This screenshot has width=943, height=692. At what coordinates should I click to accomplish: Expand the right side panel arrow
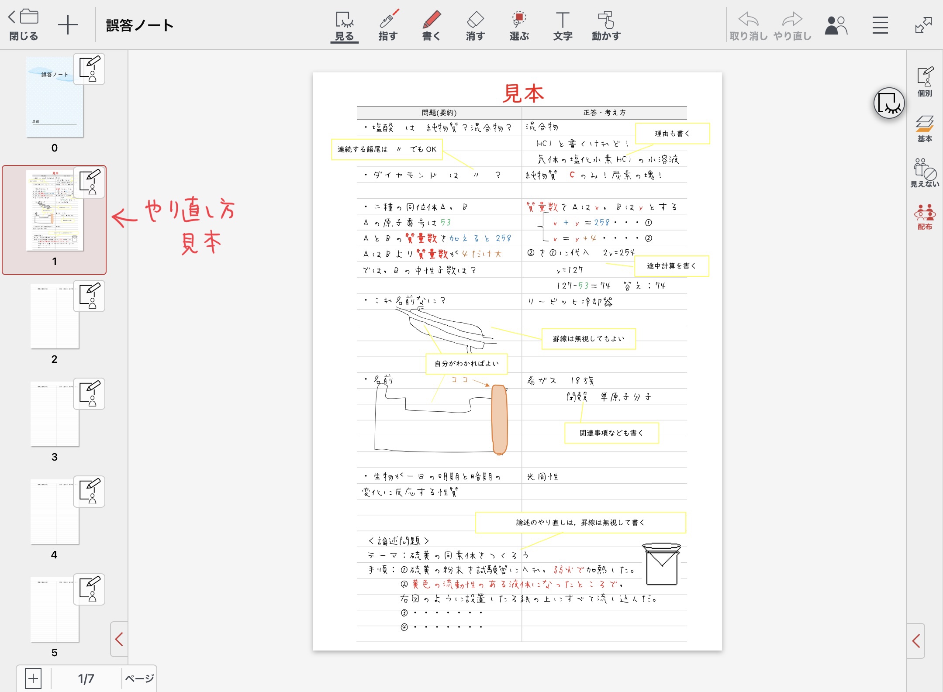(x=916, y=640)
